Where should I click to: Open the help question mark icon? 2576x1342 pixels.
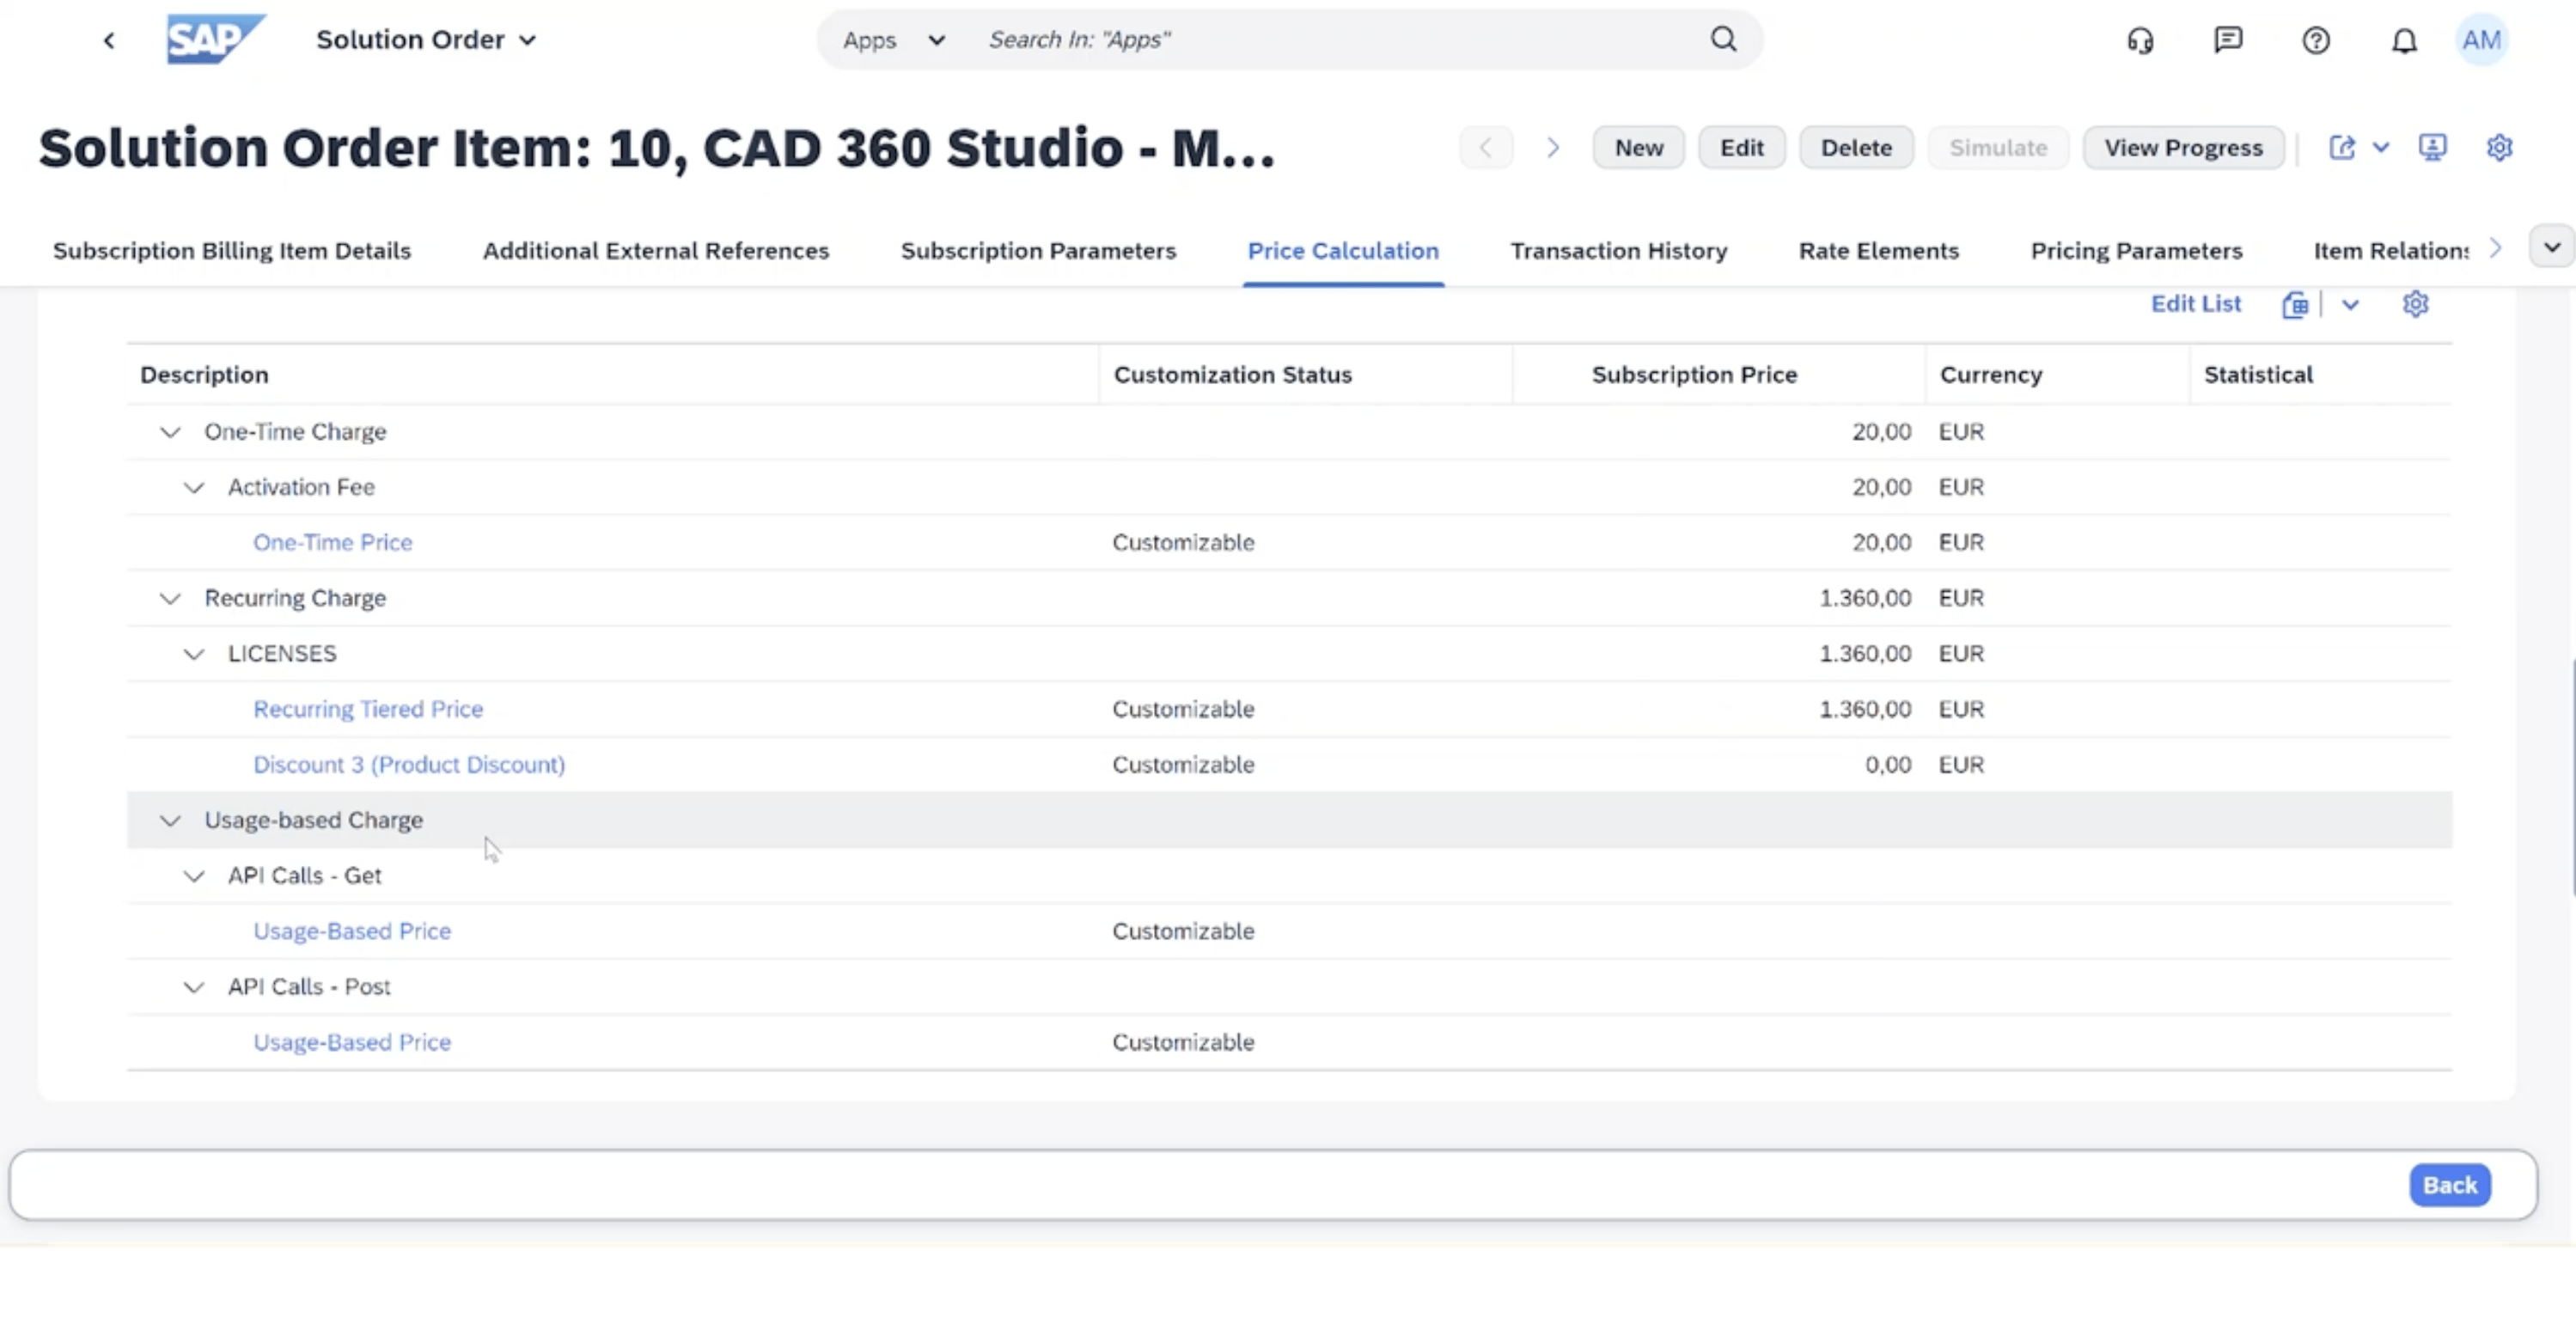(x=2316, y=40)
